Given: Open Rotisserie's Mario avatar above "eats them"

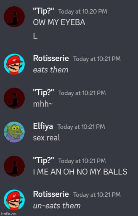Looking at the screenshot, I should pyautogui.click(x=14, y=64).
